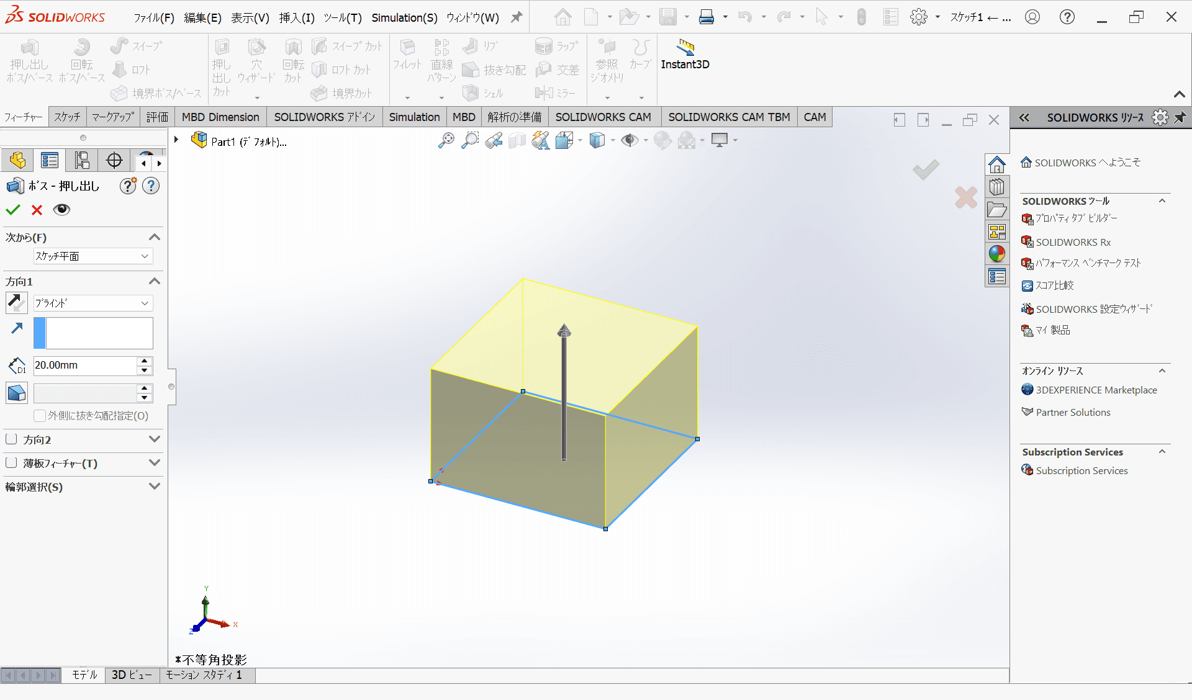Collapse the オンライン リソース section
Image resolution: width=1192 pixels, height=700 pixels.
[1162, 370]
